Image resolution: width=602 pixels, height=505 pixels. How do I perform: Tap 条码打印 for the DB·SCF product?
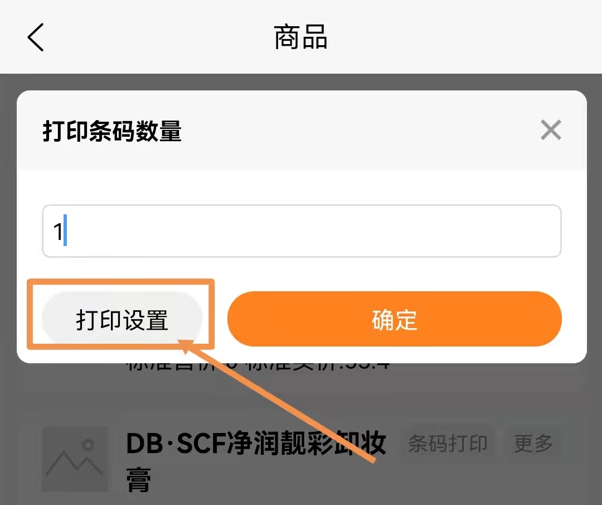tap(448, 443)
